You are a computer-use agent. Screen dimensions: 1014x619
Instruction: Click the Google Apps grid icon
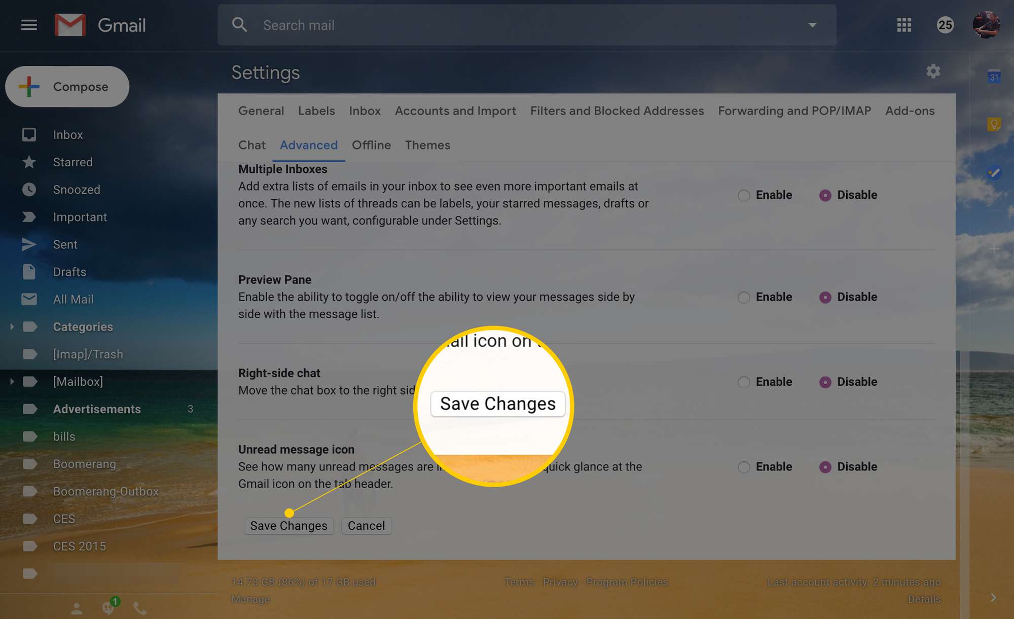point(903,25)
